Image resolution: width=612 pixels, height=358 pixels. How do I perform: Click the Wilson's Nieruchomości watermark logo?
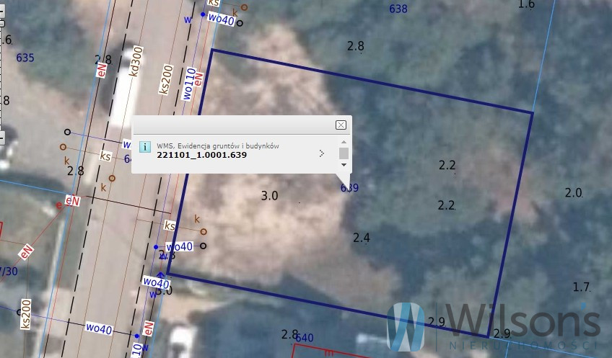[494, 326]
